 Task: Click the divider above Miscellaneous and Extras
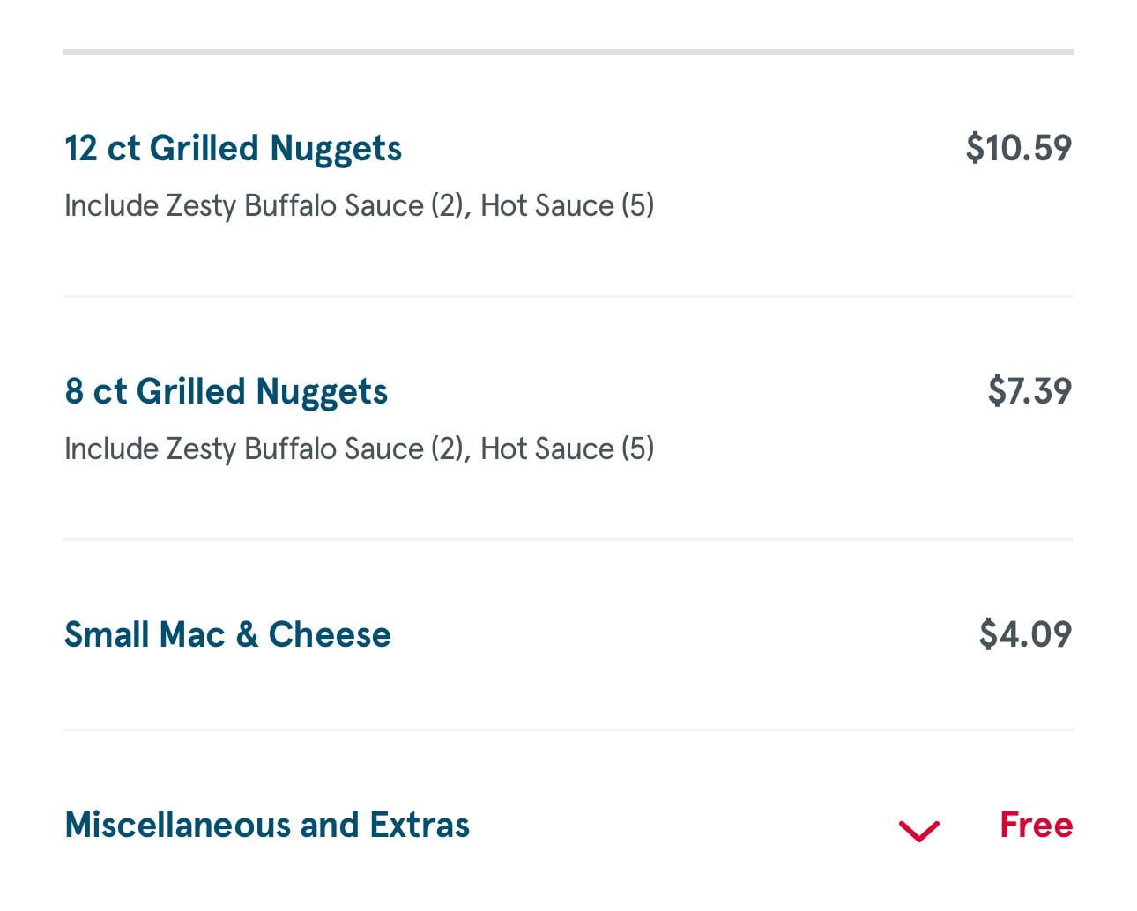point(568,730)
